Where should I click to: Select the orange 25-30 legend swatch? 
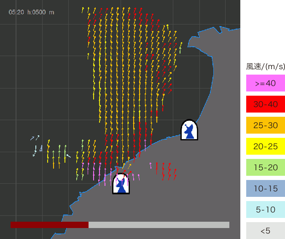click(266, 125)
